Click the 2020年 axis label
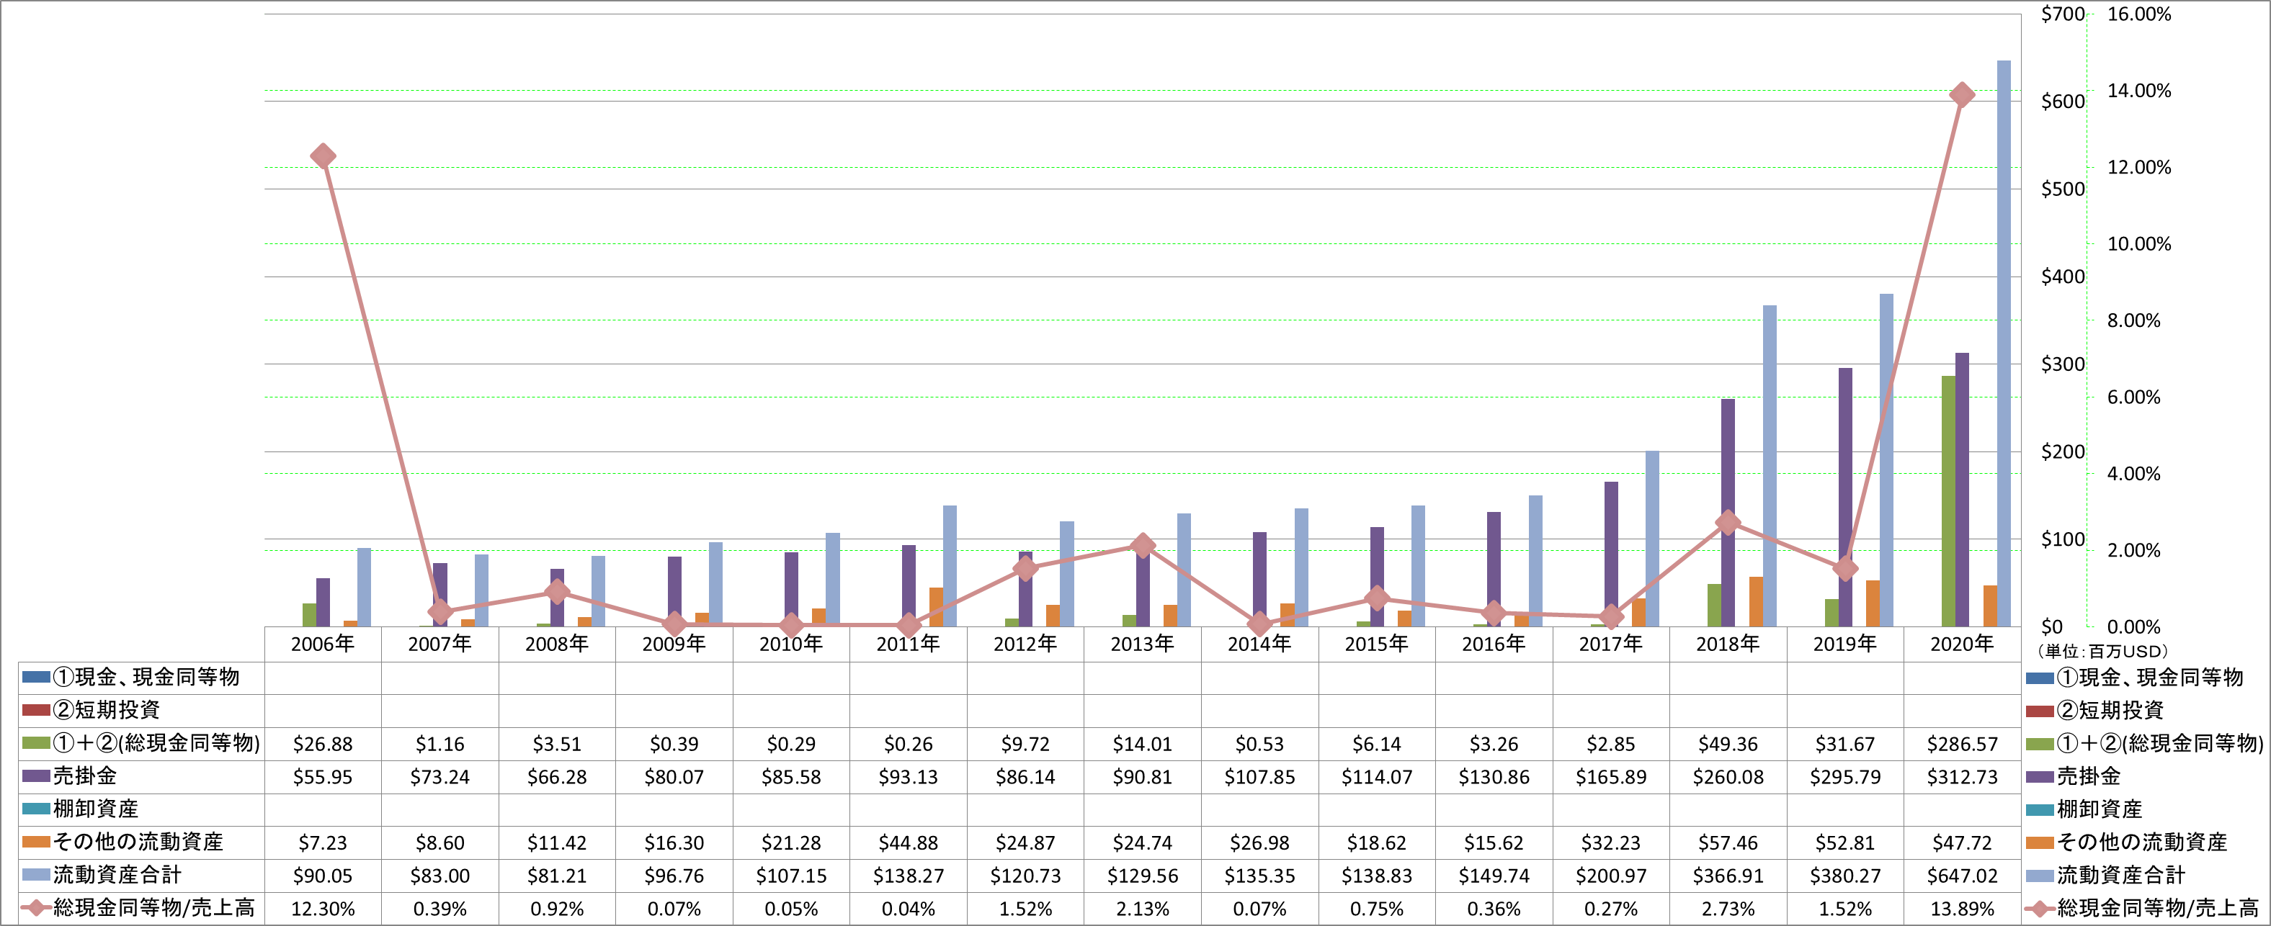2271x926 pixels. 1962,644
